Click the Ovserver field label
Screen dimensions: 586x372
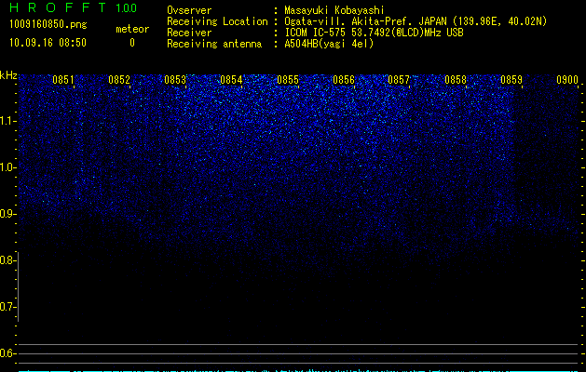coord(189,10)
